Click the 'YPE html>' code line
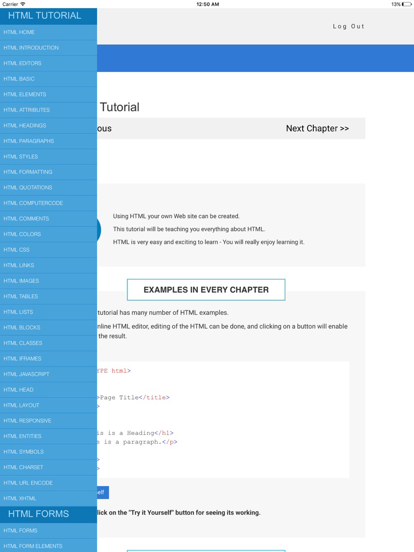 114,371
